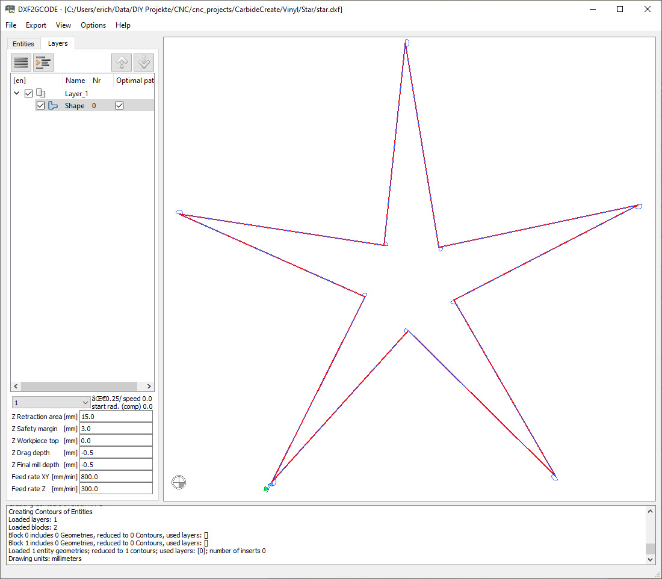Collapse the Layer_1 tree node
662x579 pixels.
click(x=17, y=94)
